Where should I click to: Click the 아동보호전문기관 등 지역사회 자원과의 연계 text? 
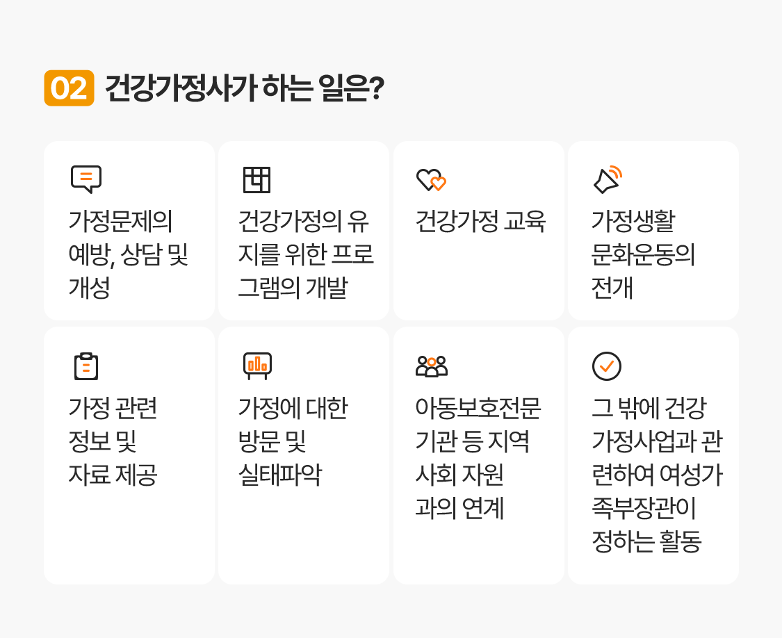(x=478, y=458)
